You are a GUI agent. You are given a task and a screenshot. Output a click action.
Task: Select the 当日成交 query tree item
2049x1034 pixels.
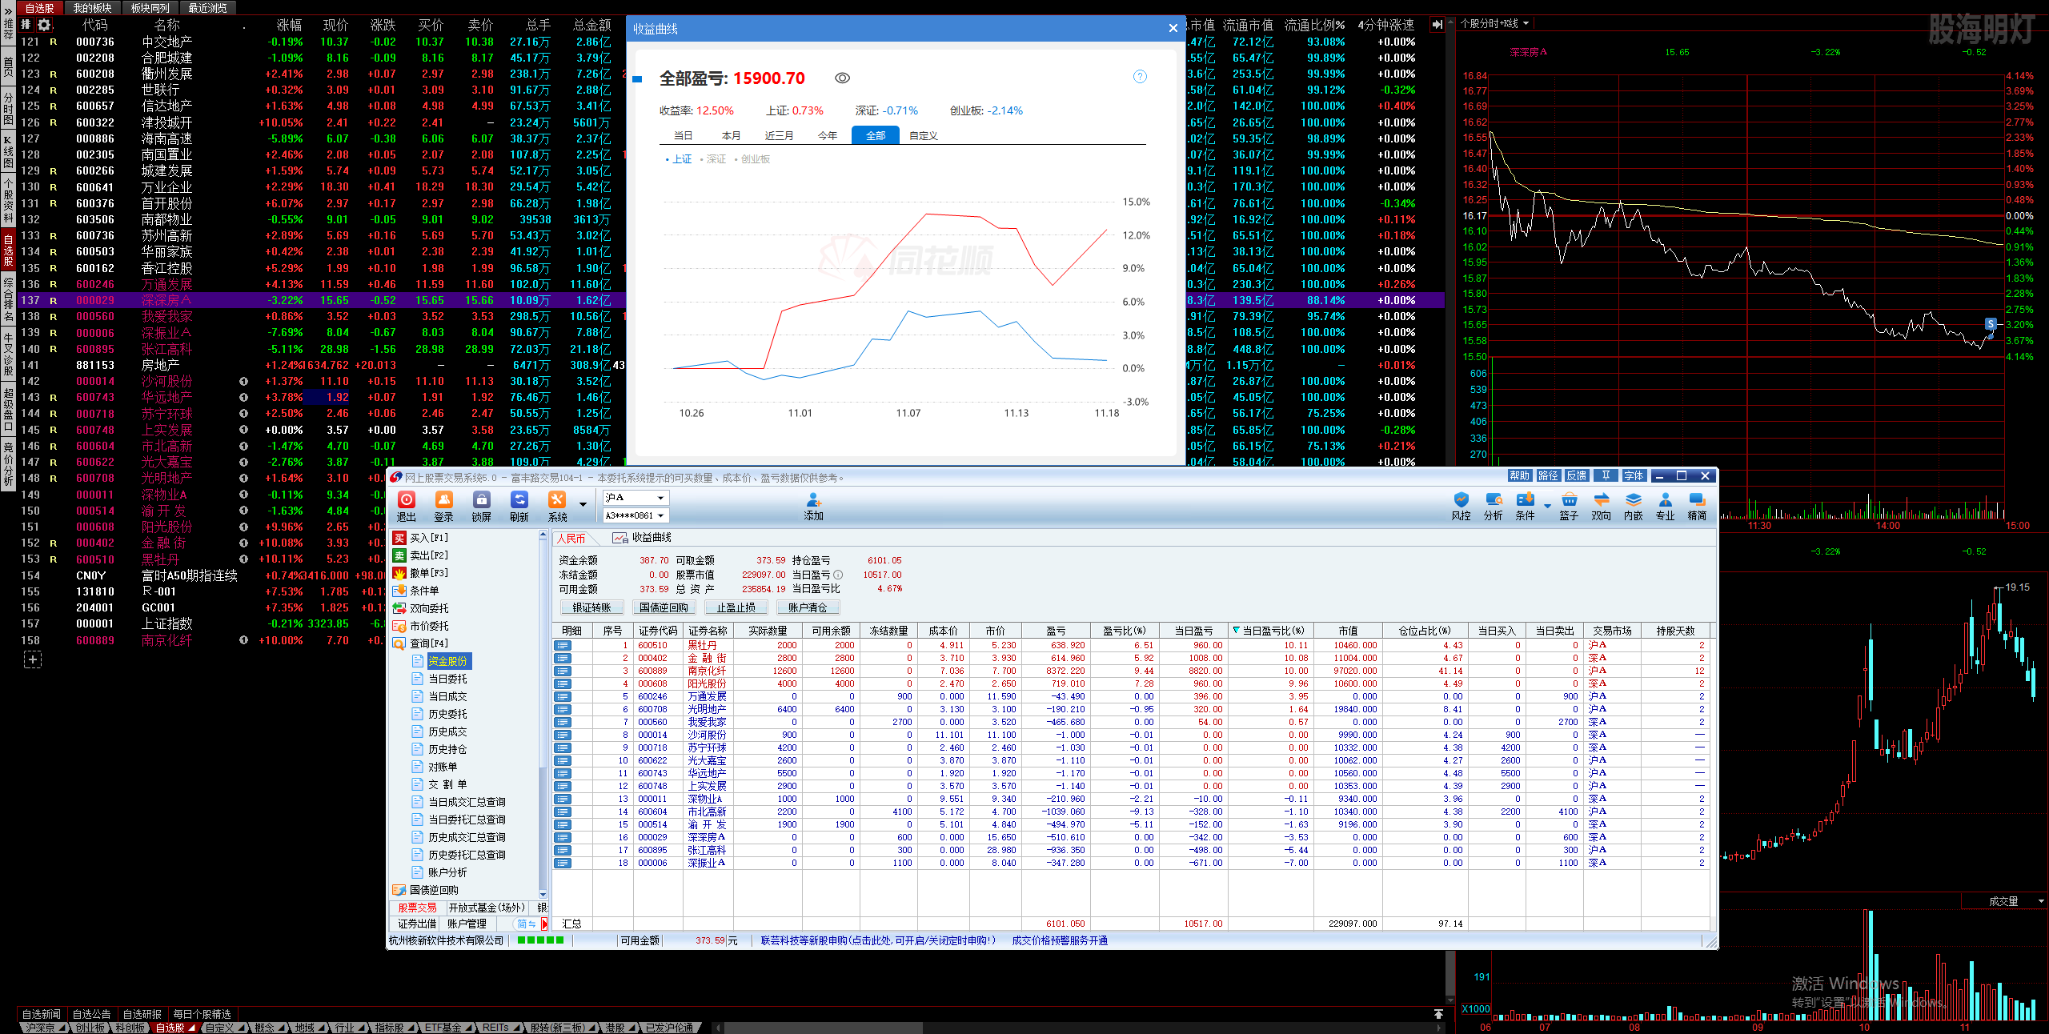coord(439,696)
